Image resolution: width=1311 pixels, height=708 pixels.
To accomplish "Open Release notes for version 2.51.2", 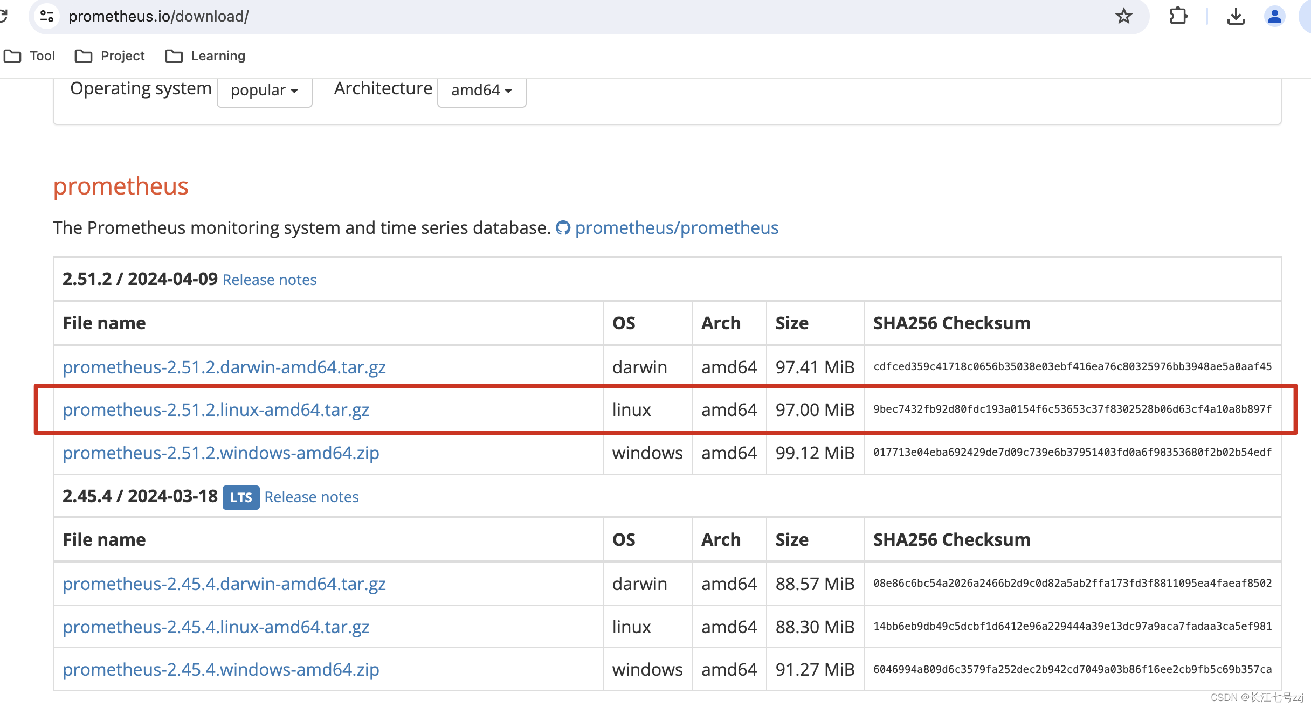I will pos(270,280).
